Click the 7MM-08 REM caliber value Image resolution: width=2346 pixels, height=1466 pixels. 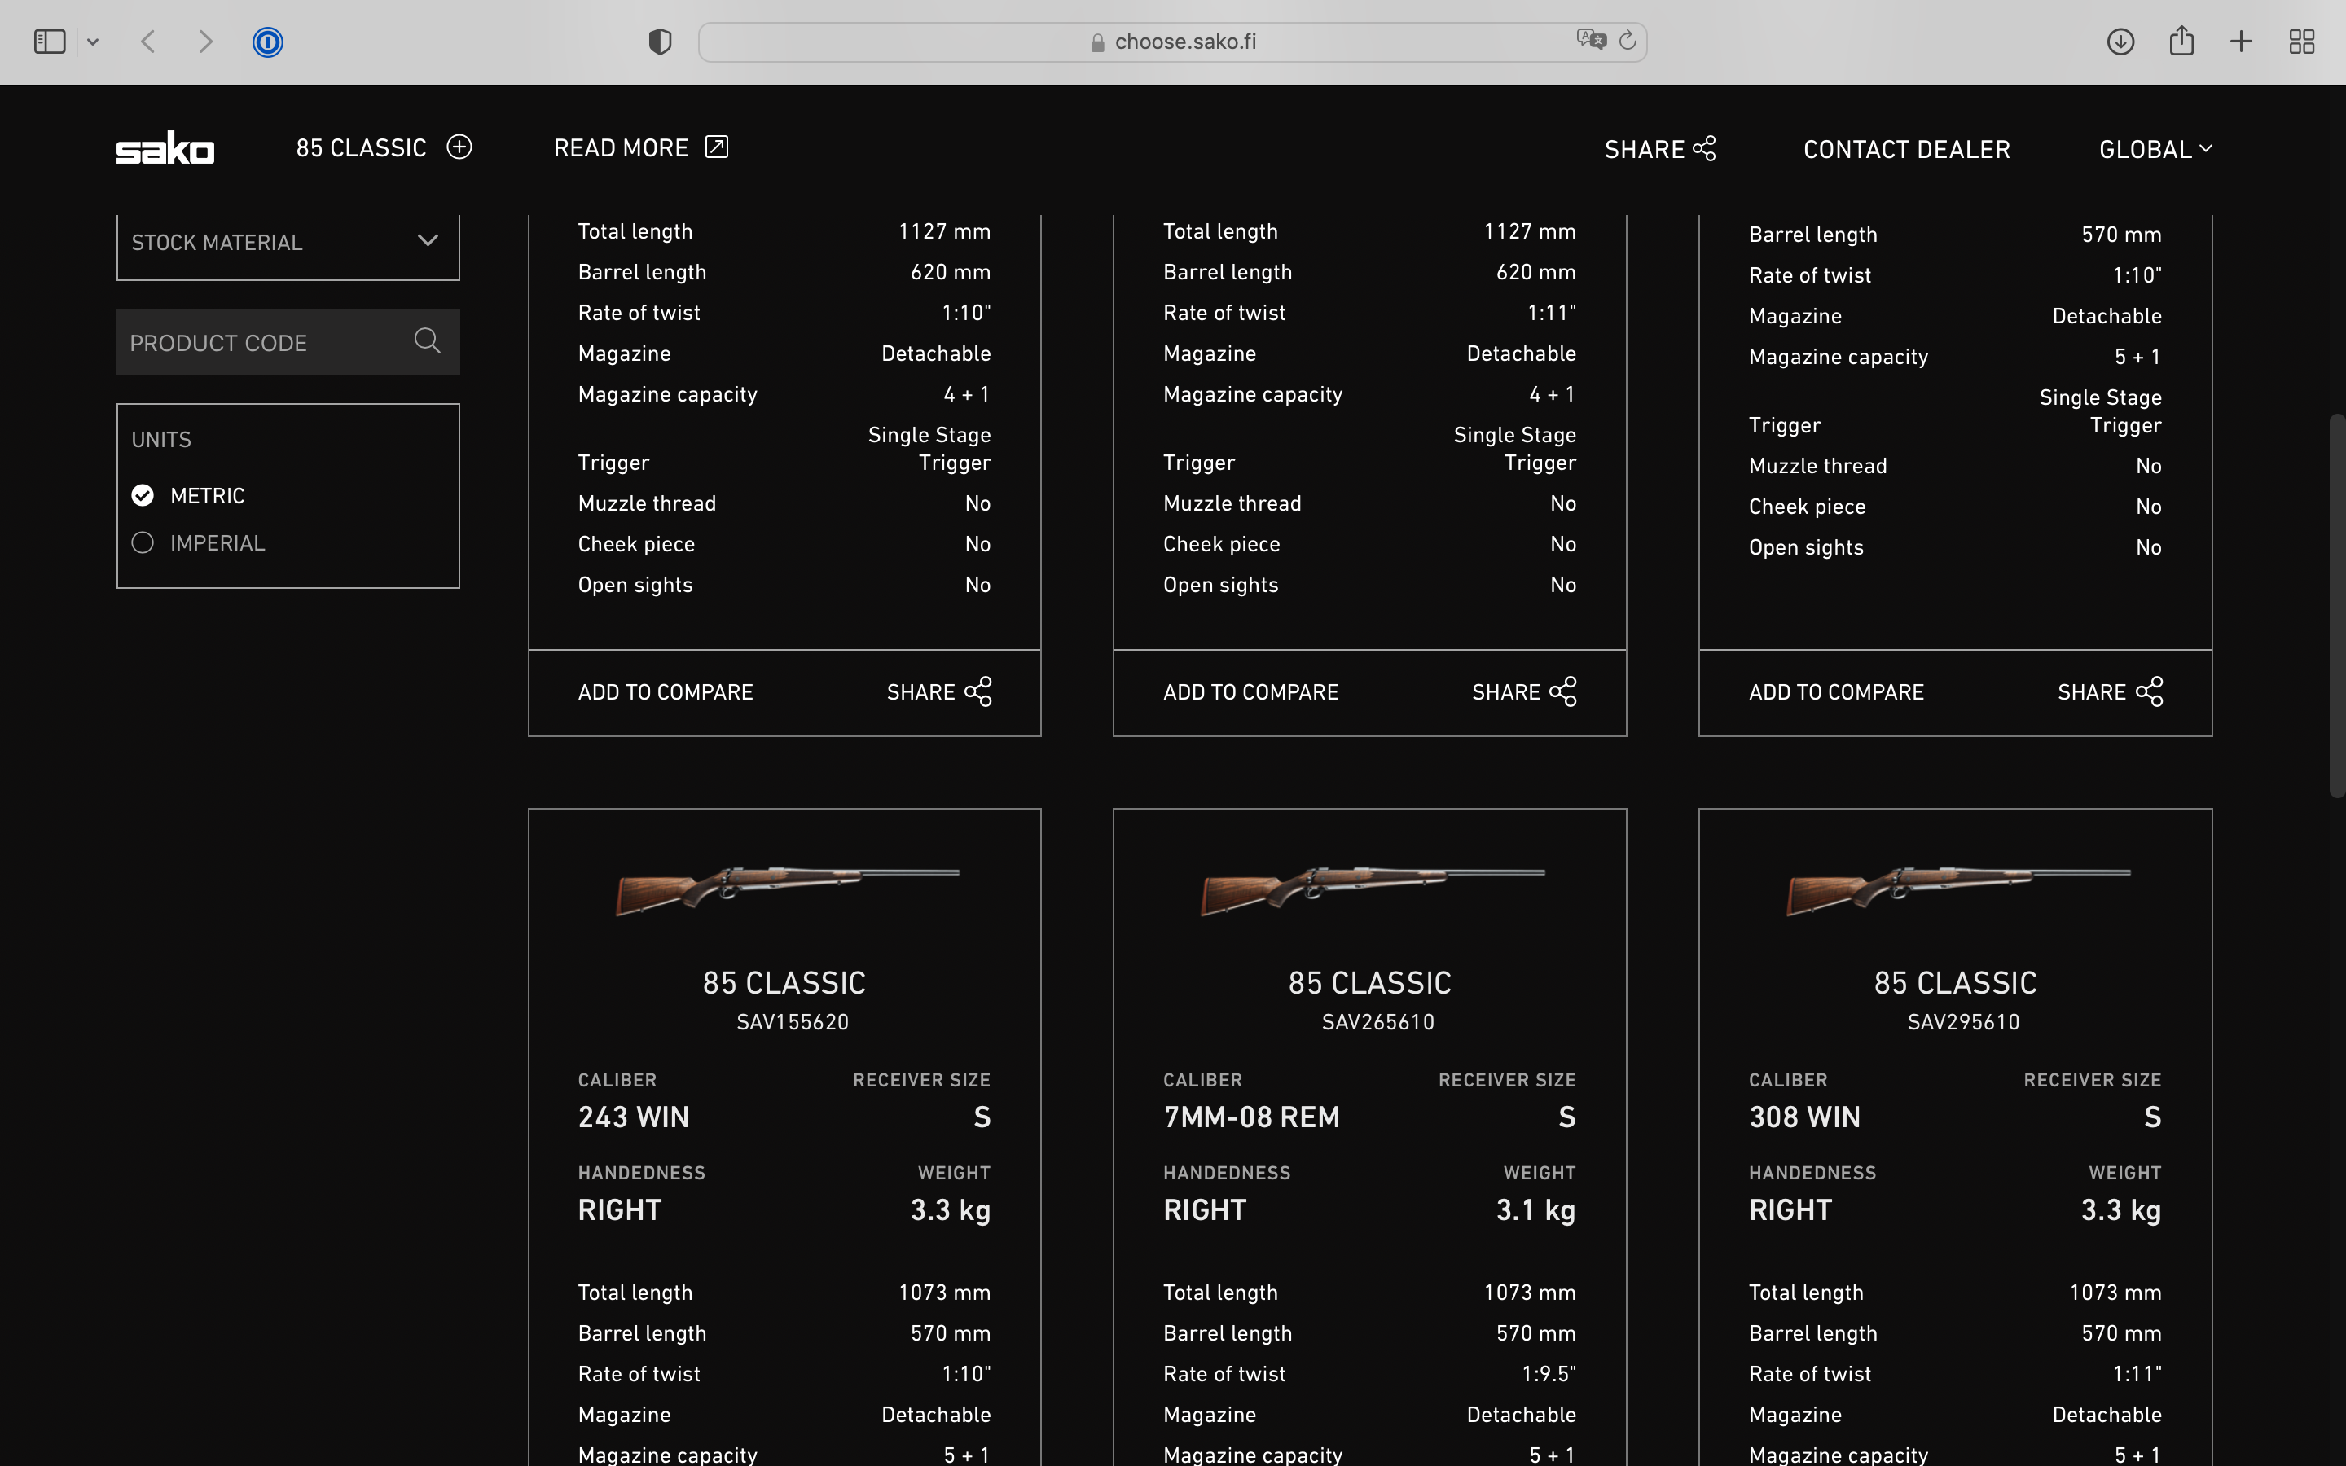click(1250, 1117)
